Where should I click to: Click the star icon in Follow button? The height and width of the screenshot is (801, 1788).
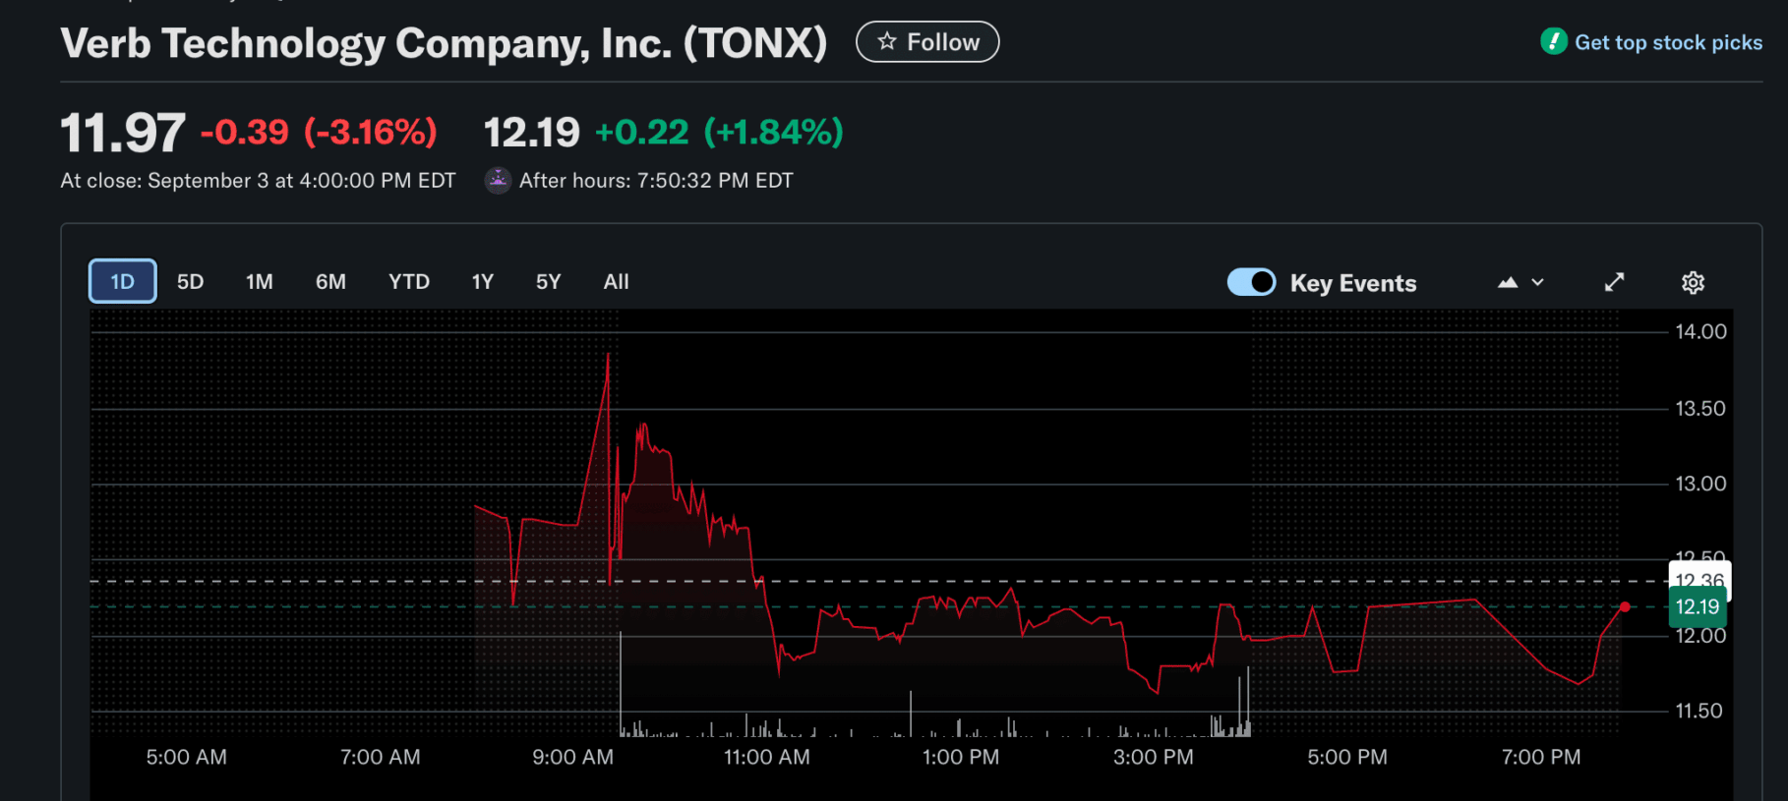click(887, 41)
